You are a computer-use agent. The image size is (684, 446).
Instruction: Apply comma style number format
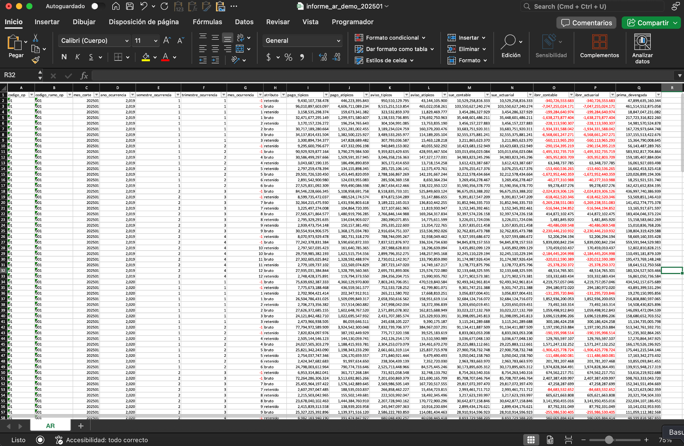pos(302,57)
